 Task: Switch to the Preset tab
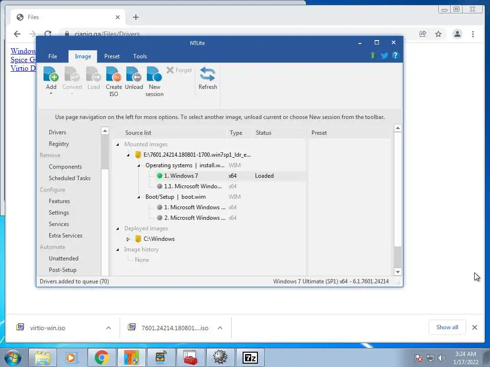point(112,56)
